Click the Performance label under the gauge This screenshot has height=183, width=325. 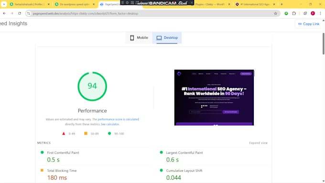92,111
